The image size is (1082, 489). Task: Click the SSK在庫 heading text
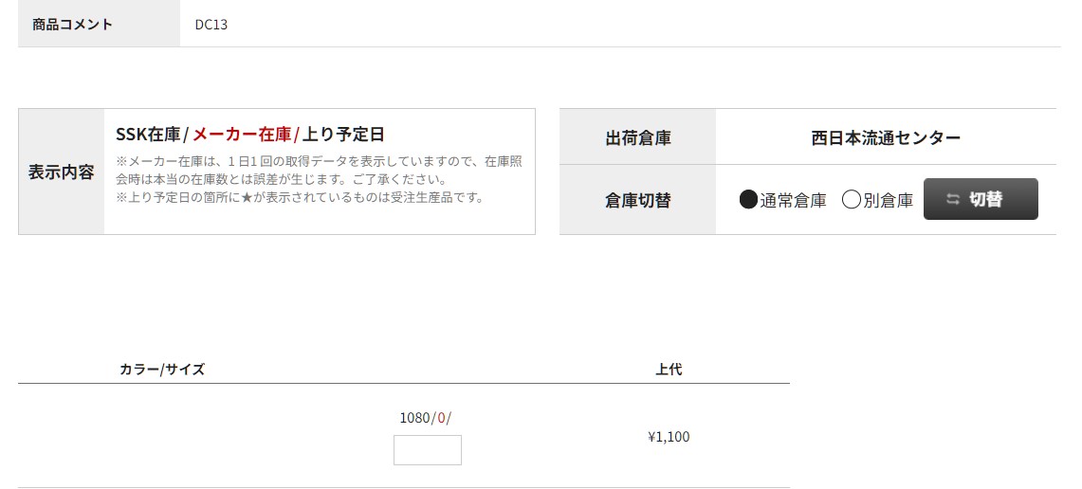pyautogui.click(x=148, y=134)
